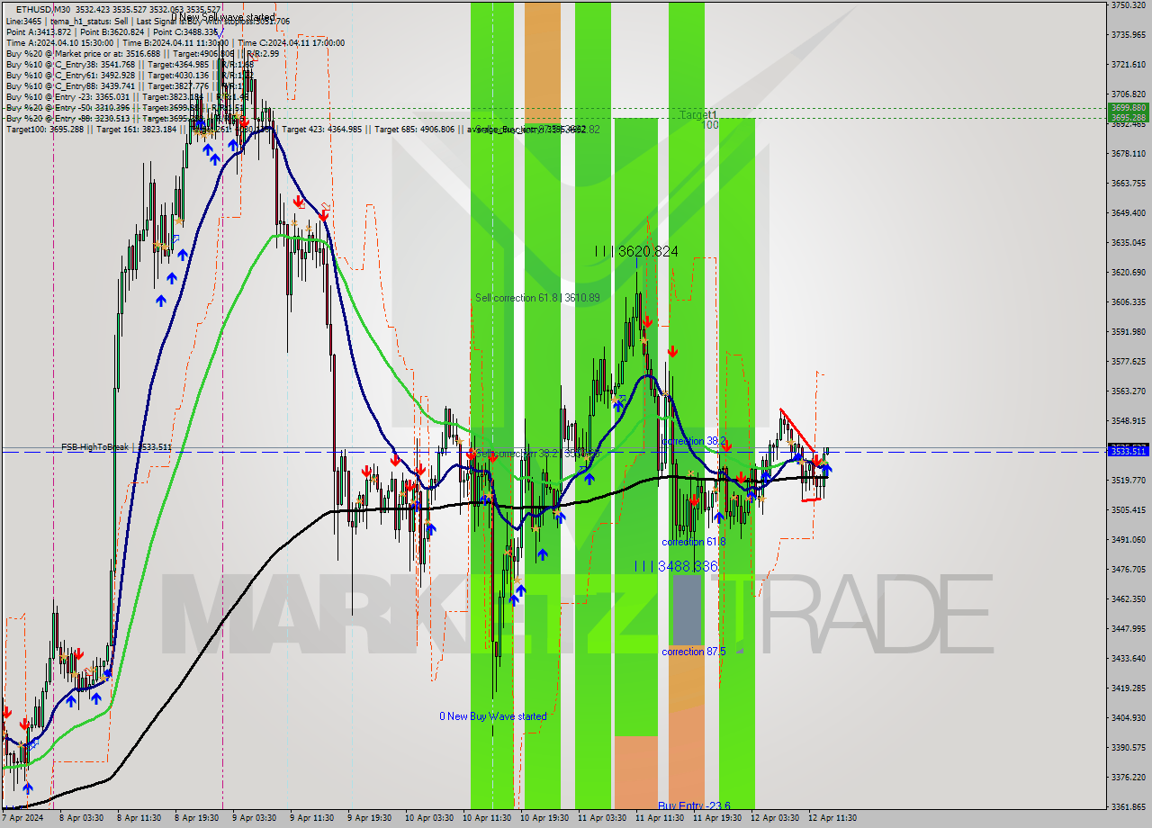Select the gray rectangle under 3488.336
Viewport: 1152px width, 828px height.
(686, 608)
